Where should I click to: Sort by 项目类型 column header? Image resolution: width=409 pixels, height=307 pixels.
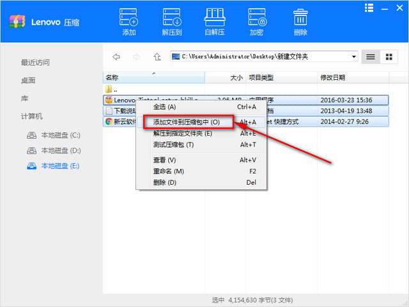(281, 77)
